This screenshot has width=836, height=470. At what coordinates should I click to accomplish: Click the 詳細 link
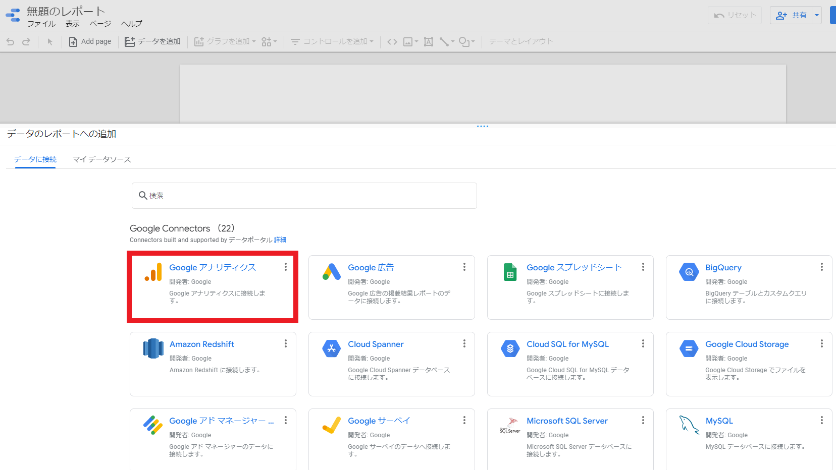pyautogui.click(x=280, y=240)
